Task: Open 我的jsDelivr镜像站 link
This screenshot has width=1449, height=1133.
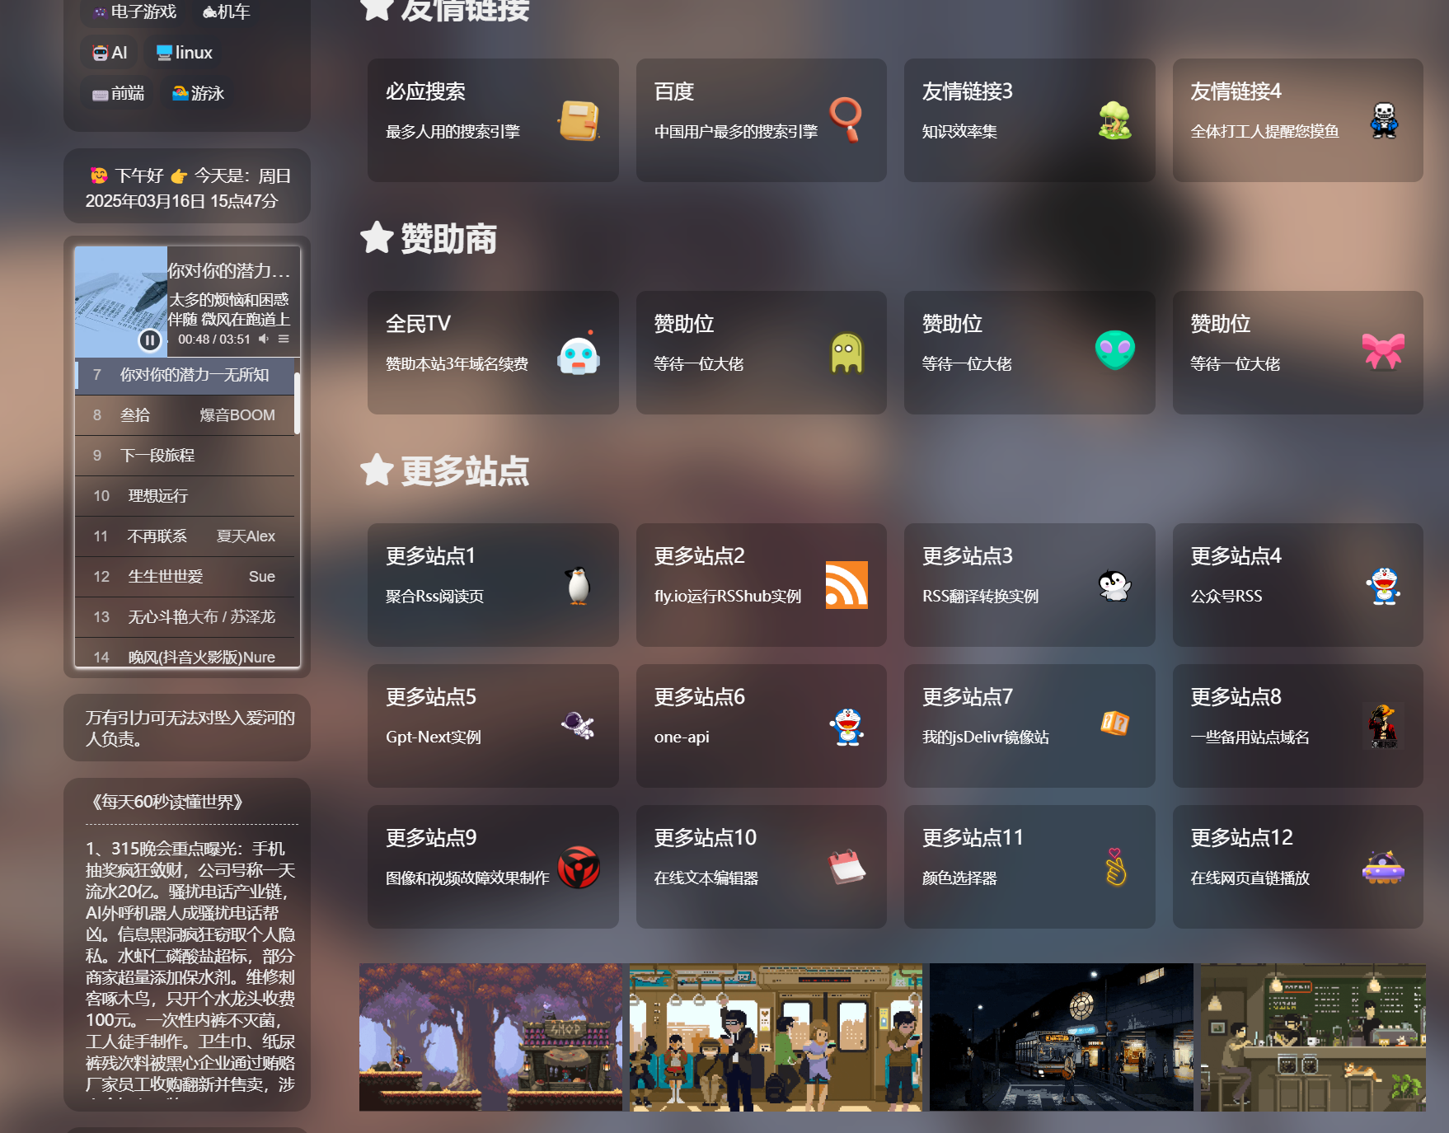Action: [x=986, y=737]
